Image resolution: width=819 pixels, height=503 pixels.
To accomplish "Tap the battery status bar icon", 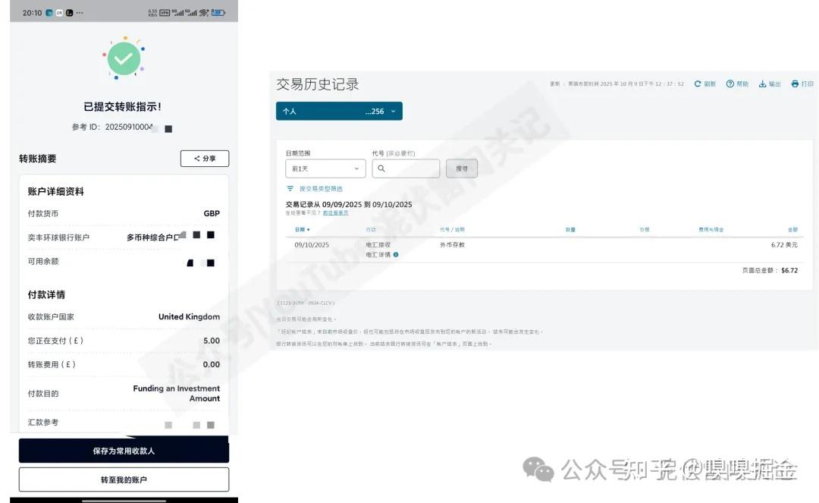I will (218, 13).
